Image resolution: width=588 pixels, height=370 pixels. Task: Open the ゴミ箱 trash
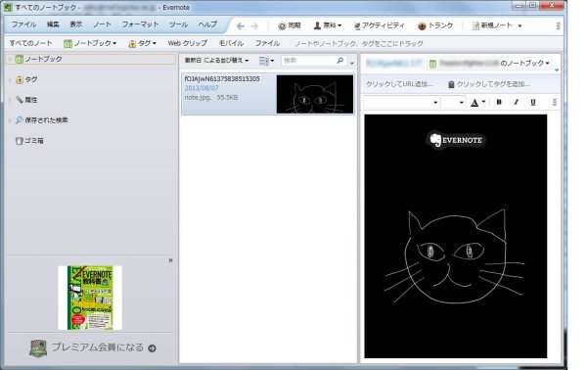click(x=29, y=141)
